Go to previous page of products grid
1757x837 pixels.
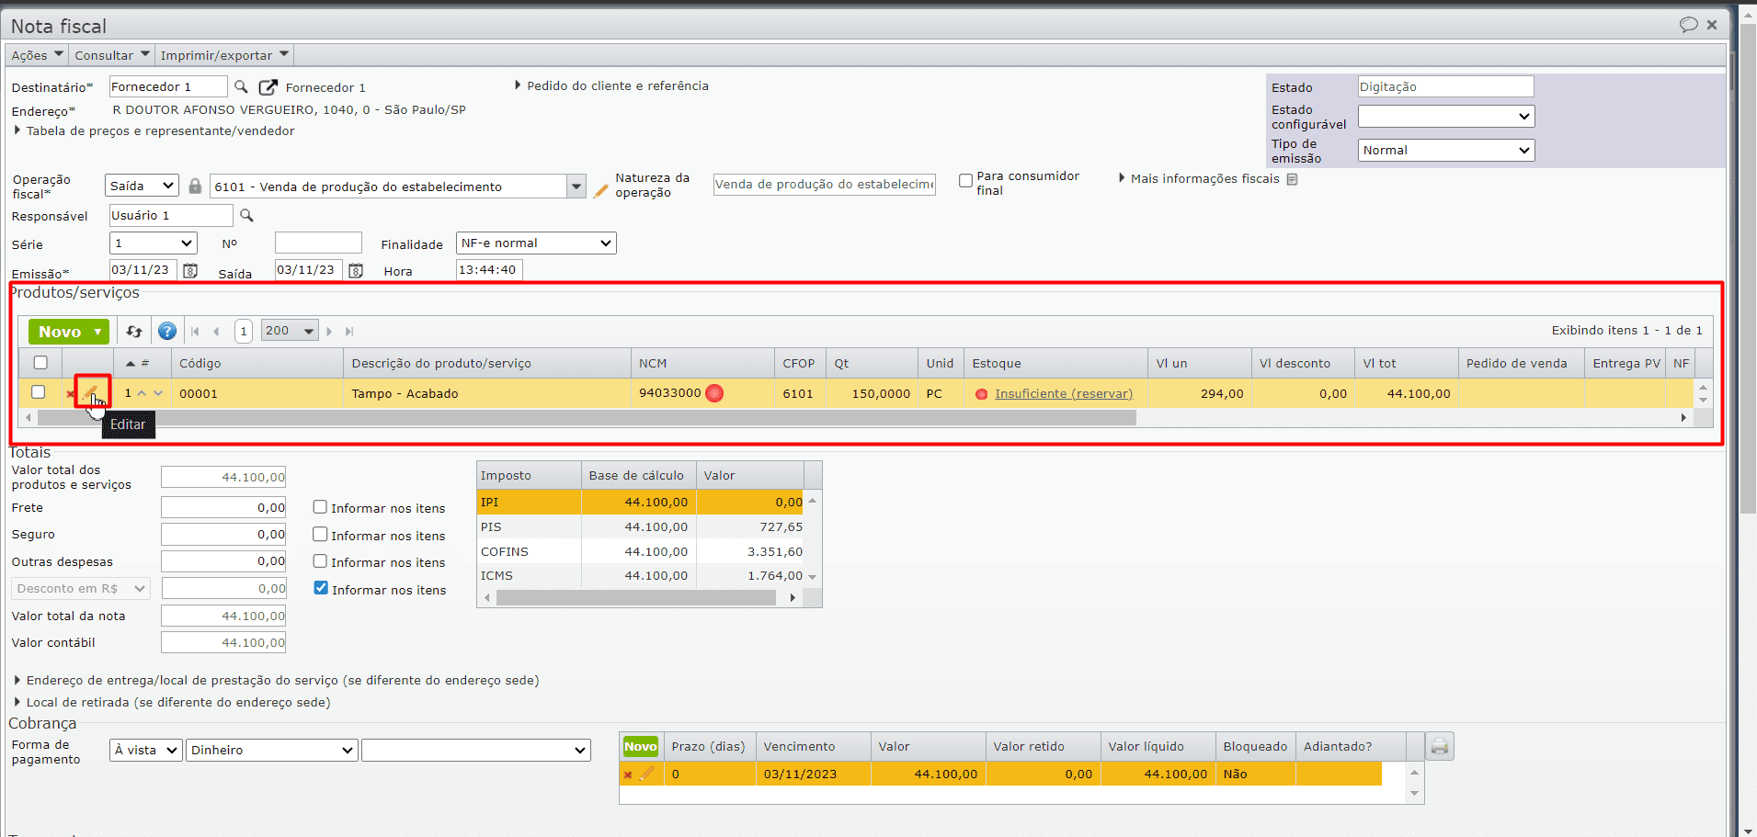(x=217, y=332)
